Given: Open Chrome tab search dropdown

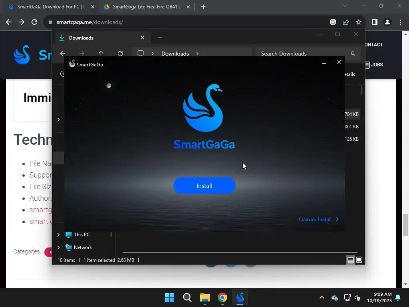Looking at the screenshot, I should click(345, 6).
